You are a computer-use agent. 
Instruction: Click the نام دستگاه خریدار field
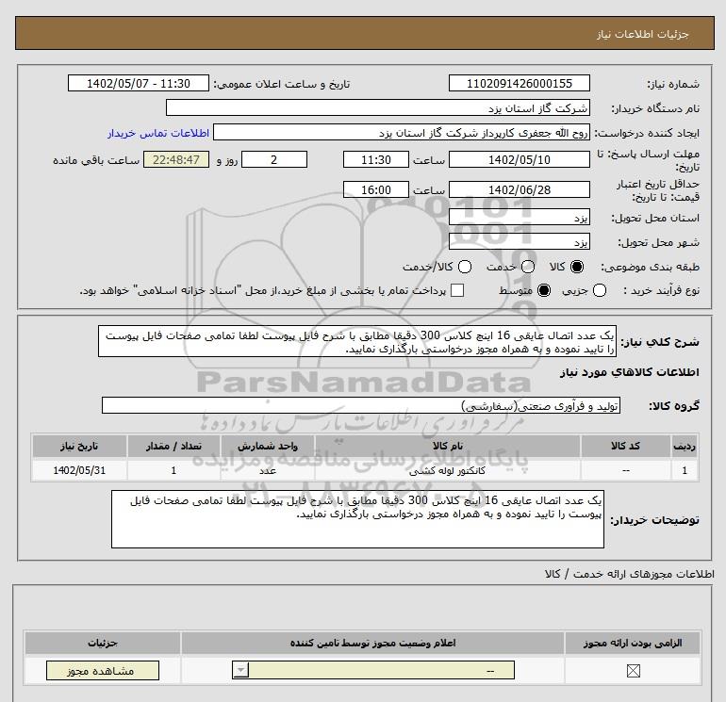pyautogui.click(x=378, y=107)
